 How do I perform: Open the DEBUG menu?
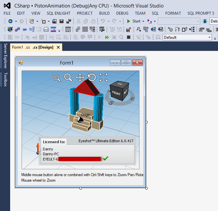122,13
